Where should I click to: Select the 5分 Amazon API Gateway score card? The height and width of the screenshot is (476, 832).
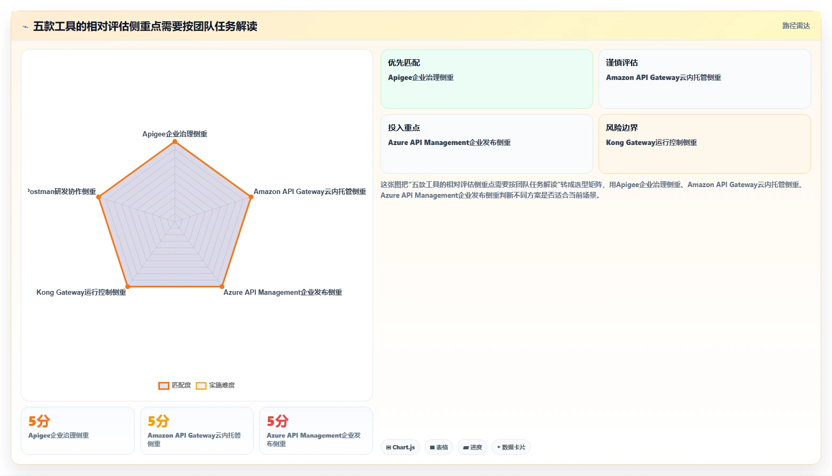point(197,431)
